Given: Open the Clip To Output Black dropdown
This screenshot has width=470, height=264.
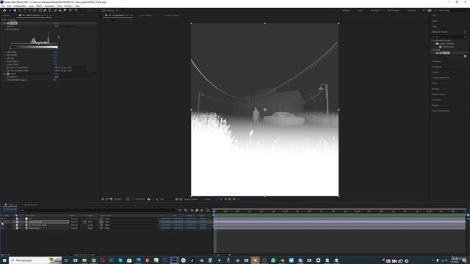Looking at the screenshot, I should coord(70,67).
